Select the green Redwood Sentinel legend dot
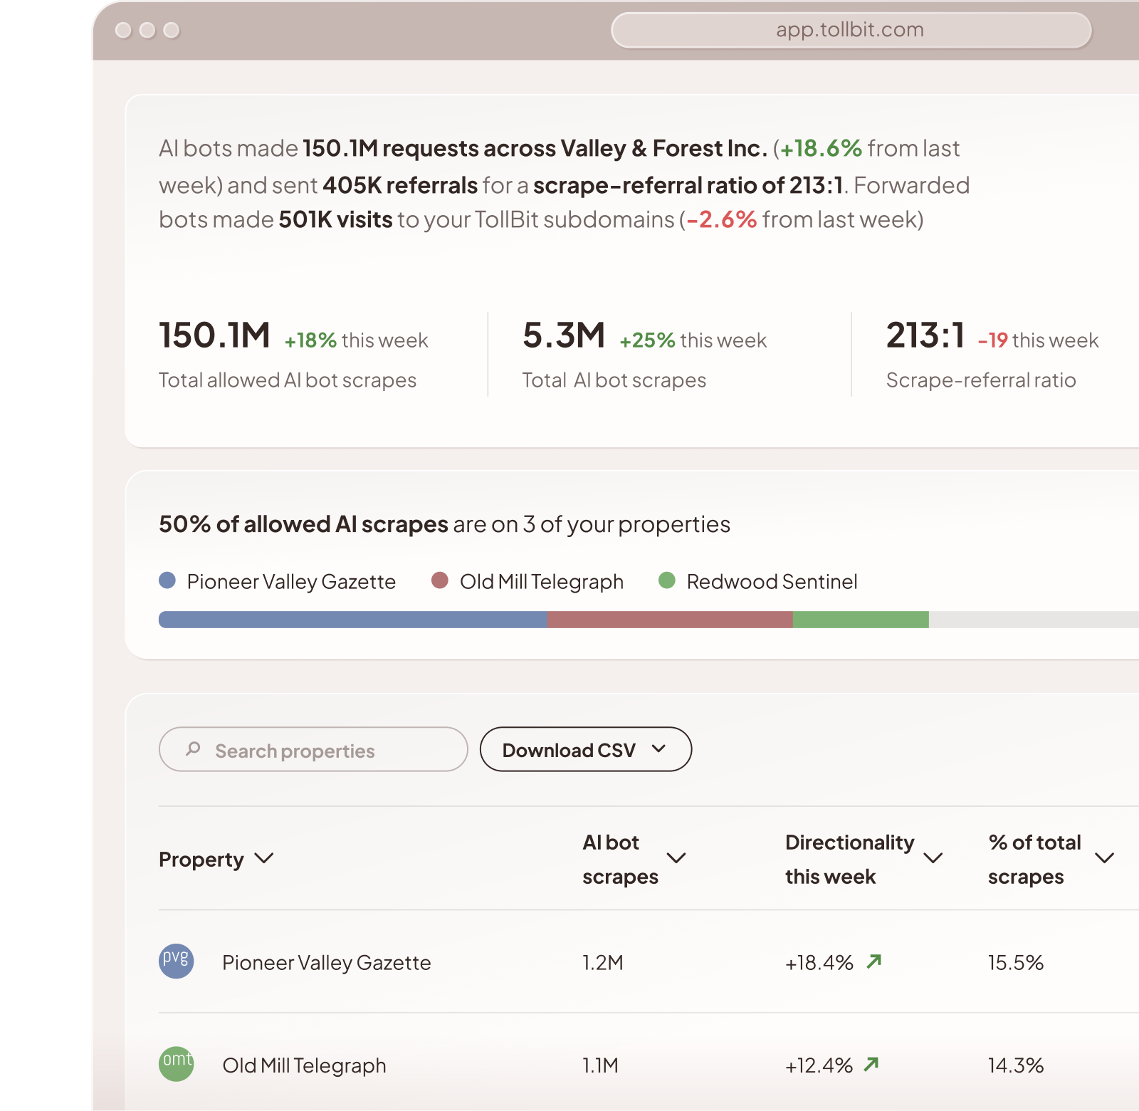The height and width of the screenshot is (1111, 1139). coord(668,581)
